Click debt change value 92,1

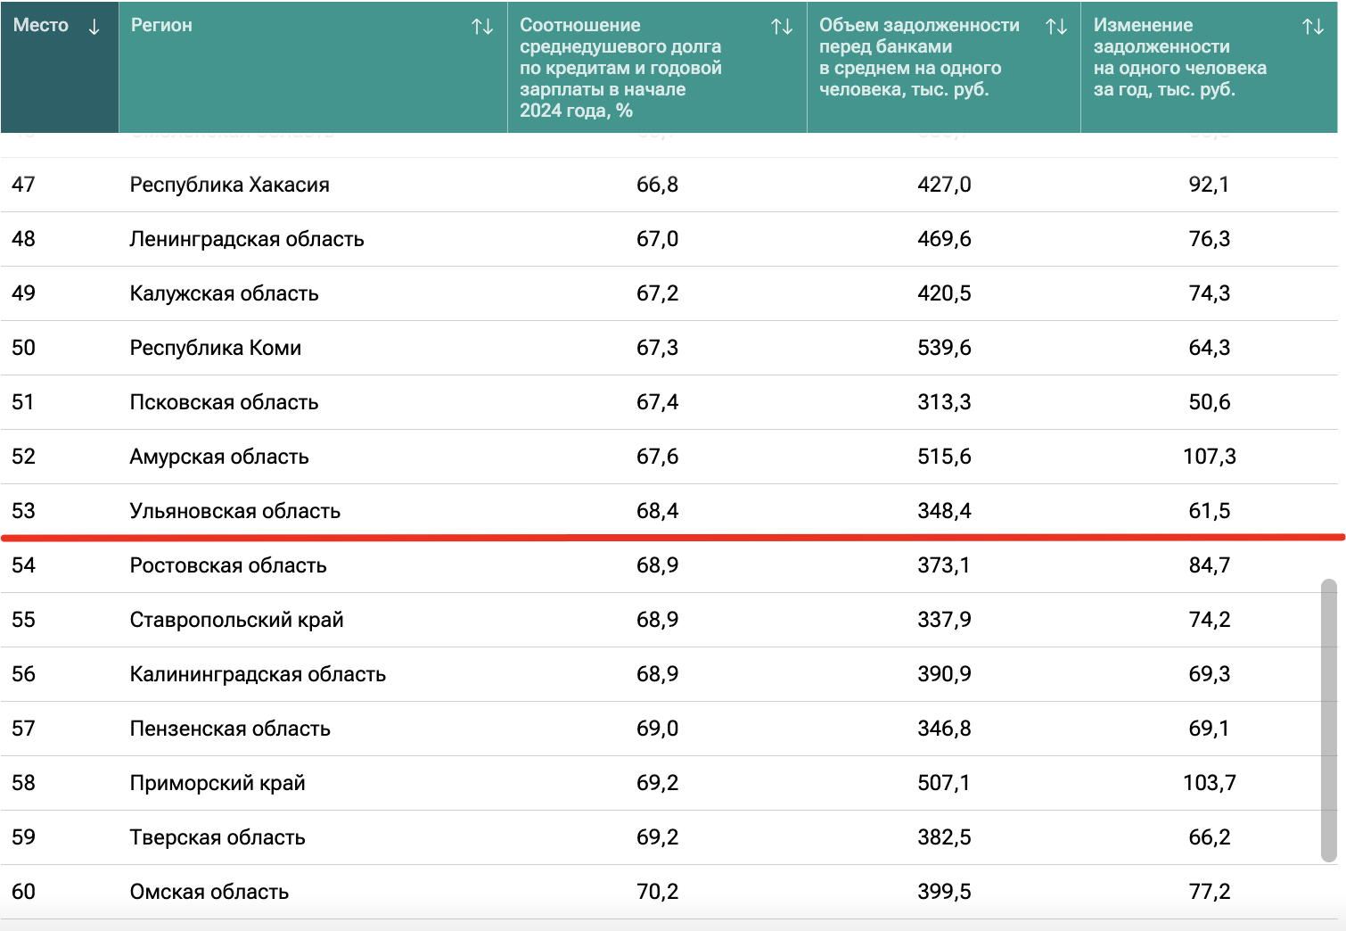pyautogui.click(x=1209, y=185)
